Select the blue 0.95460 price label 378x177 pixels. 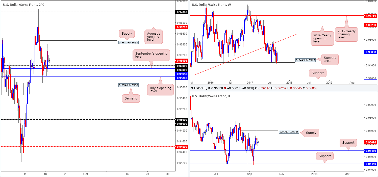coord(370,150)
